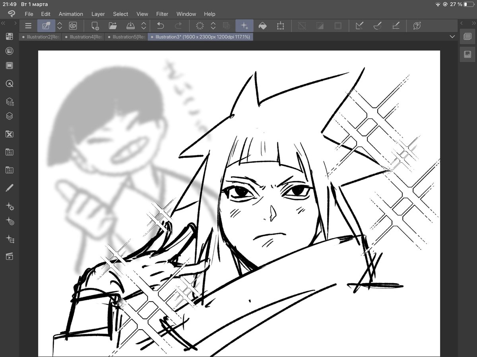Click the top stacked-windows icon in right dock
The height and width of the screenshot is (357, 477).
[x=467, y=36]
